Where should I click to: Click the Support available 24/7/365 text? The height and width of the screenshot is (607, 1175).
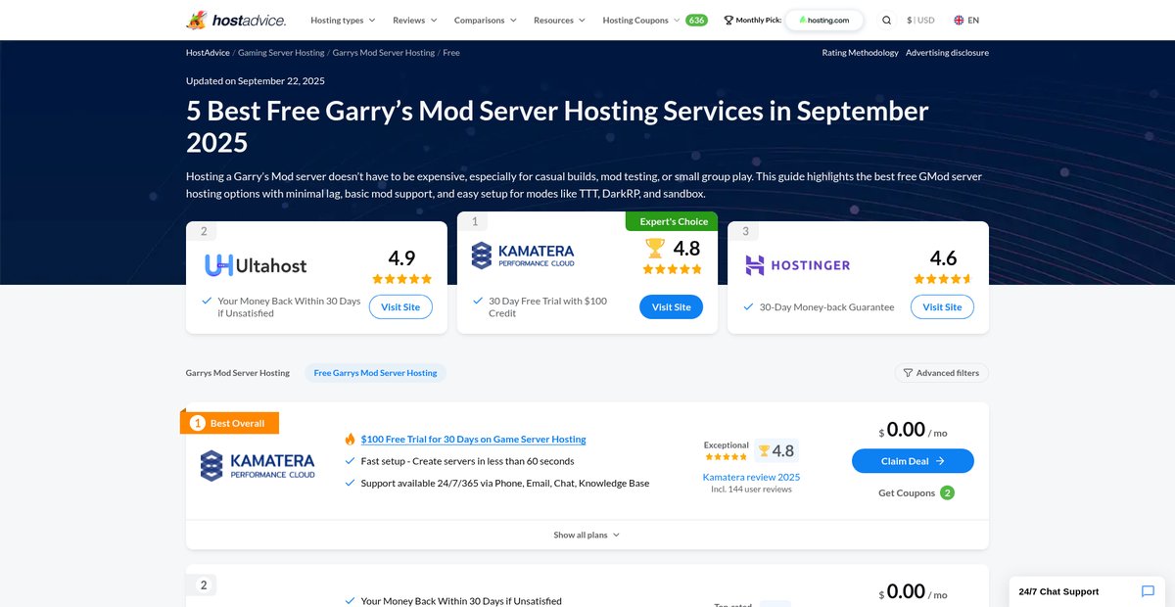(x=504, y=483)
